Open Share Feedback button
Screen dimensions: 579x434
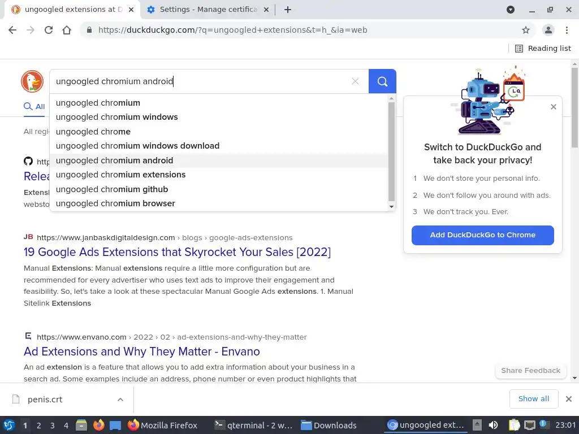point(530,370)
